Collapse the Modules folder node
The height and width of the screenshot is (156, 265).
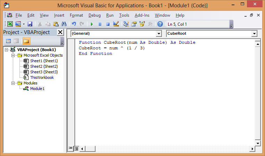click(13, 83)
